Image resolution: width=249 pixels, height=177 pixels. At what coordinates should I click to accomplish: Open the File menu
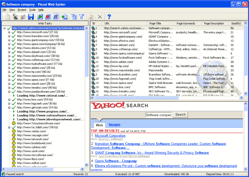(4, 10)
